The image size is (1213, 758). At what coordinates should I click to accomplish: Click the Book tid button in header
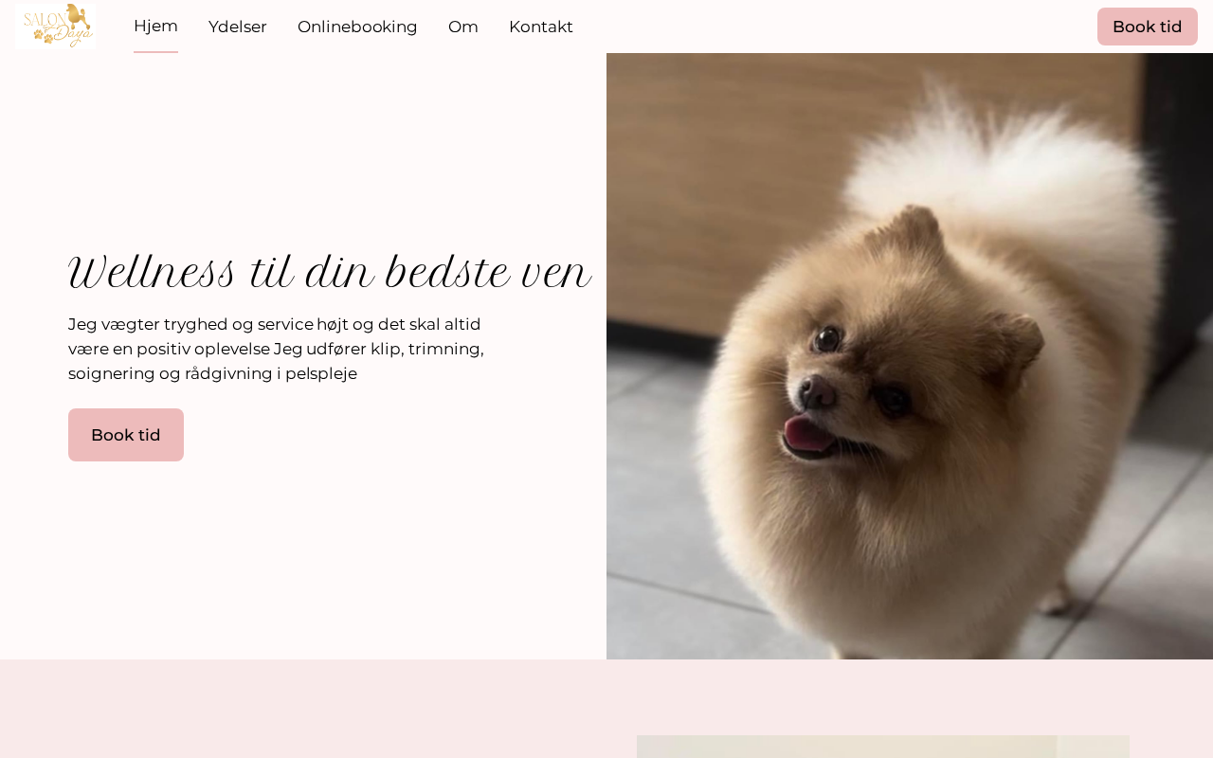tap(1148, 27)
